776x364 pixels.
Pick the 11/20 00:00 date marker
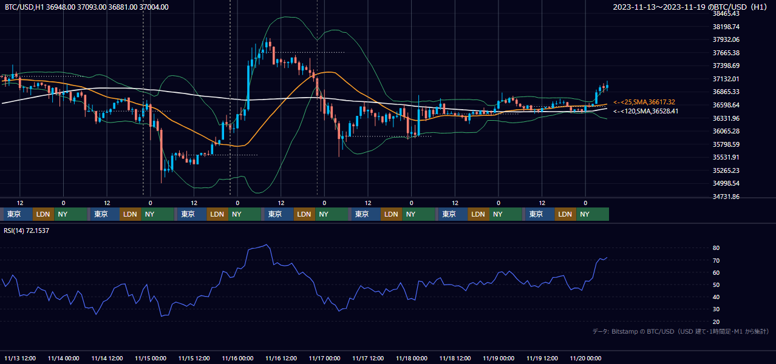(x=586, y=358)
